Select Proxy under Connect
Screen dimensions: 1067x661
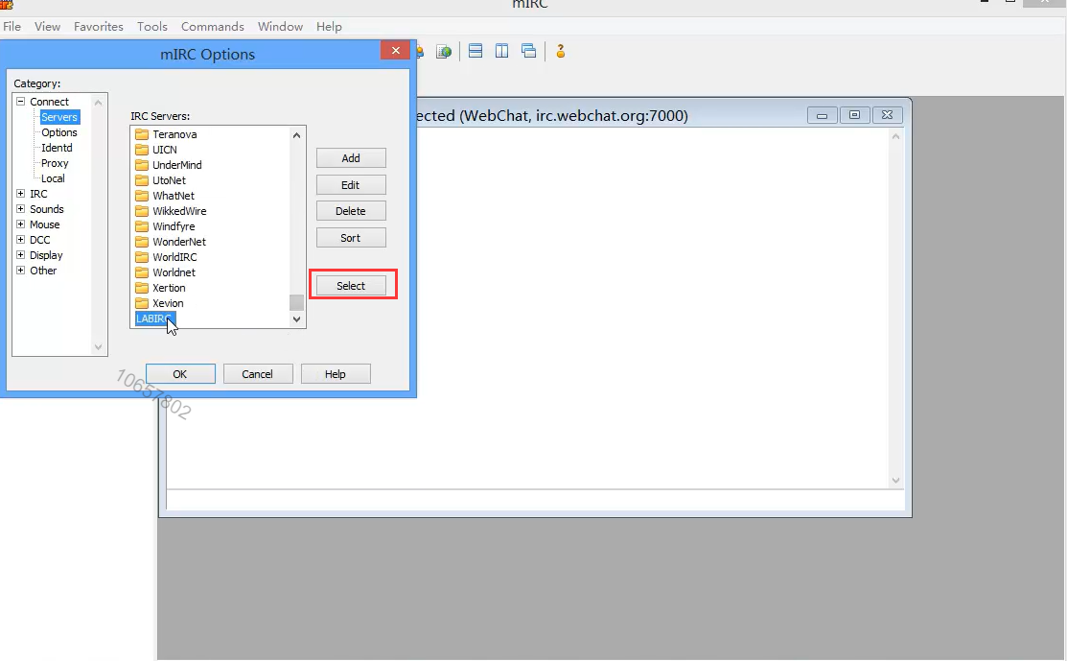pos(55,163)
